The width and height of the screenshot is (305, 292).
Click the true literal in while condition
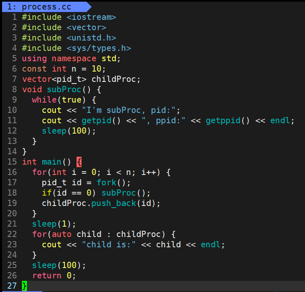72,100
